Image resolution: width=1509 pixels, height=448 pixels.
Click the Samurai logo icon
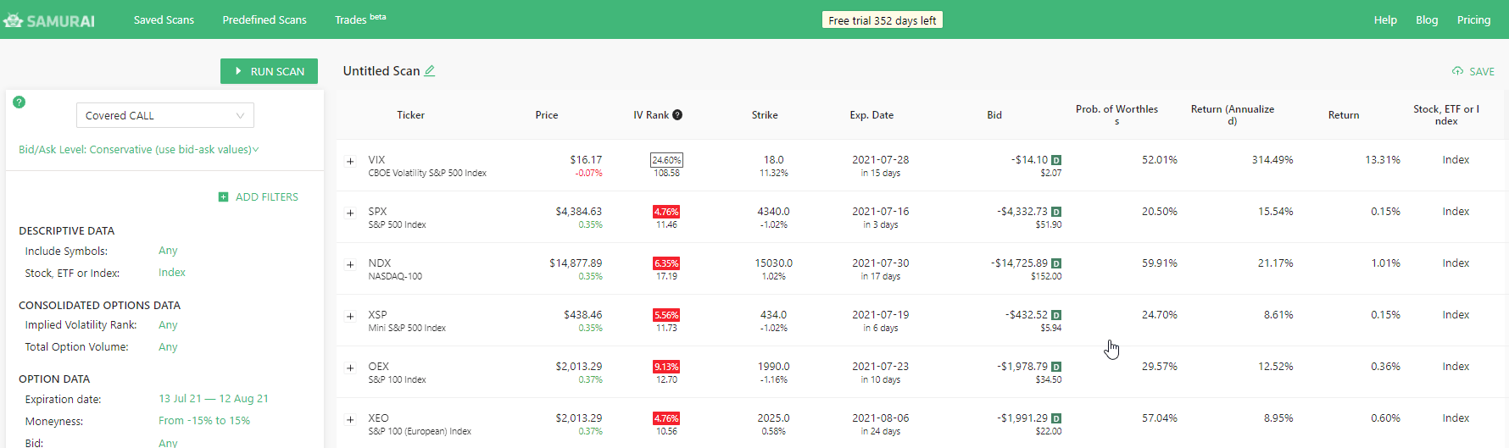pyautogui.click(x=13, y=20)
